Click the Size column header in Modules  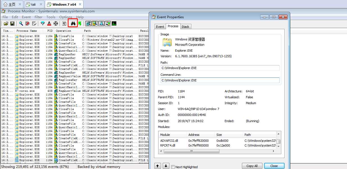click(229, 135)
